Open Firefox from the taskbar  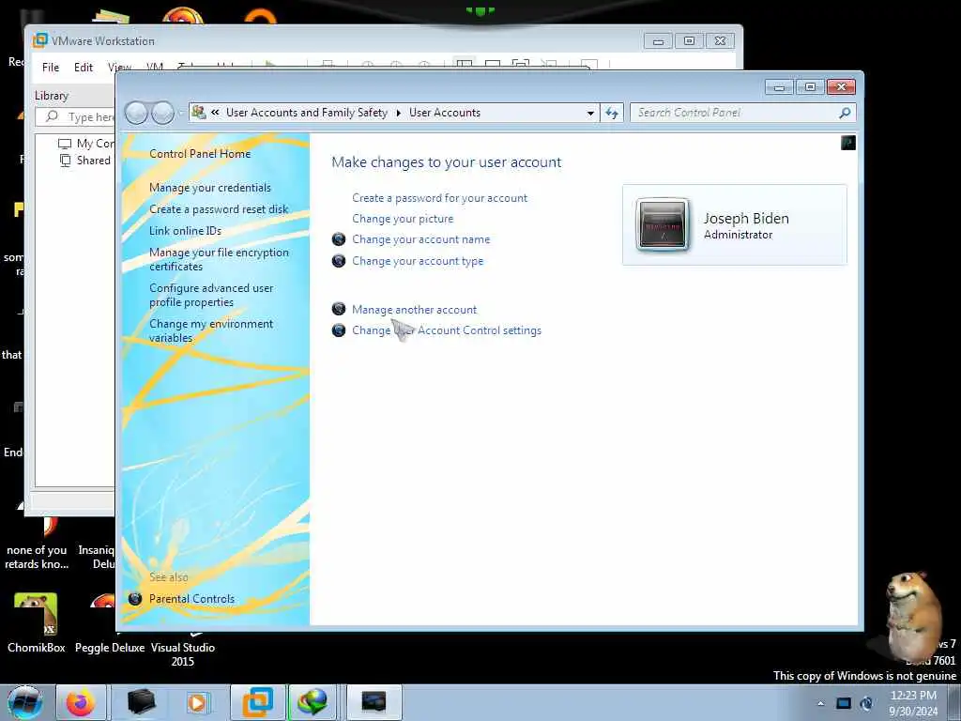pos(81,702)
